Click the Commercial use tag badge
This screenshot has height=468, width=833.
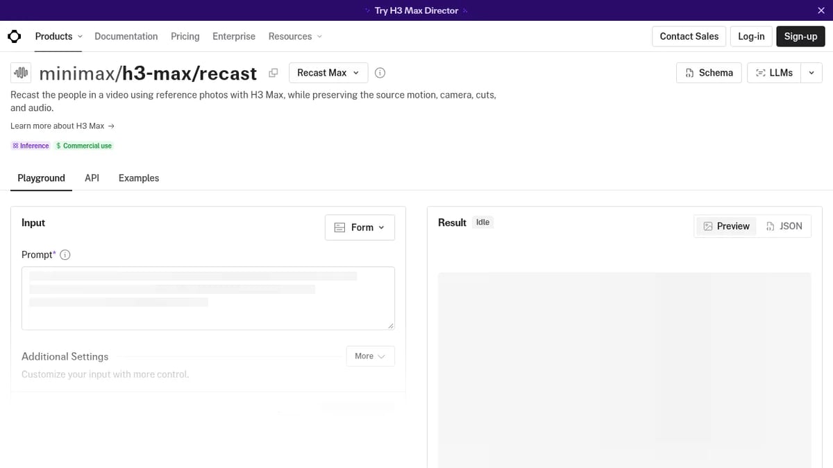coord(84,146)
